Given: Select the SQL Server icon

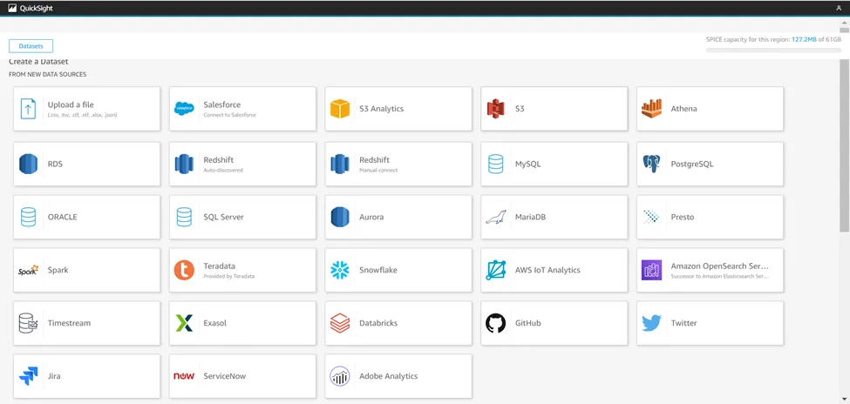Looking at the screenshot, I should point(184,217).
